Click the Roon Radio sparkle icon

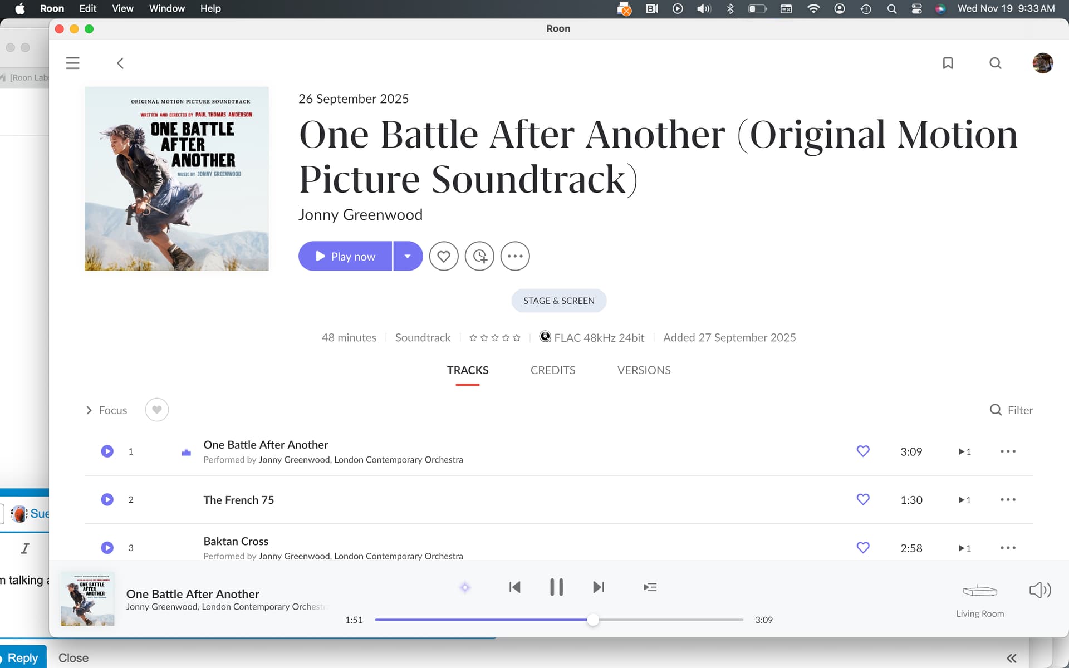click(465, 587)
